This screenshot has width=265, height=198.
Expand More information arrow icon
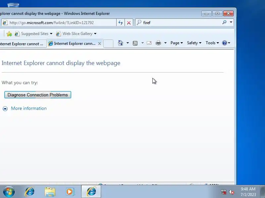(5, 109)
